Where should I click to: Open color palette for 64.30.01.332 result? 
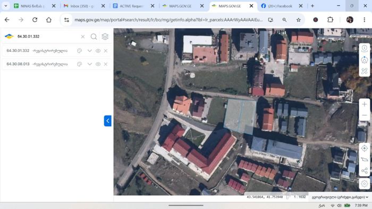click(80, 50)
